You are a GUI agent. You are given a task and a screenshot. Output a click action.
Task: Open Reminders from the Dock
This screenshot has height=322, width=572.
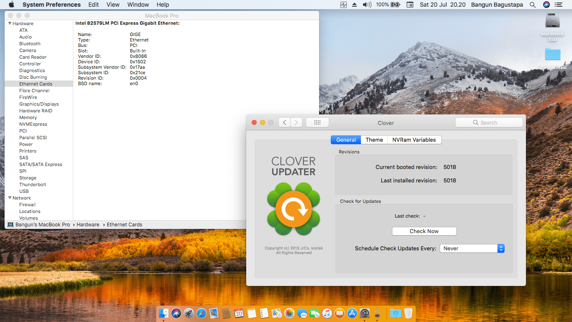(264, 313)
